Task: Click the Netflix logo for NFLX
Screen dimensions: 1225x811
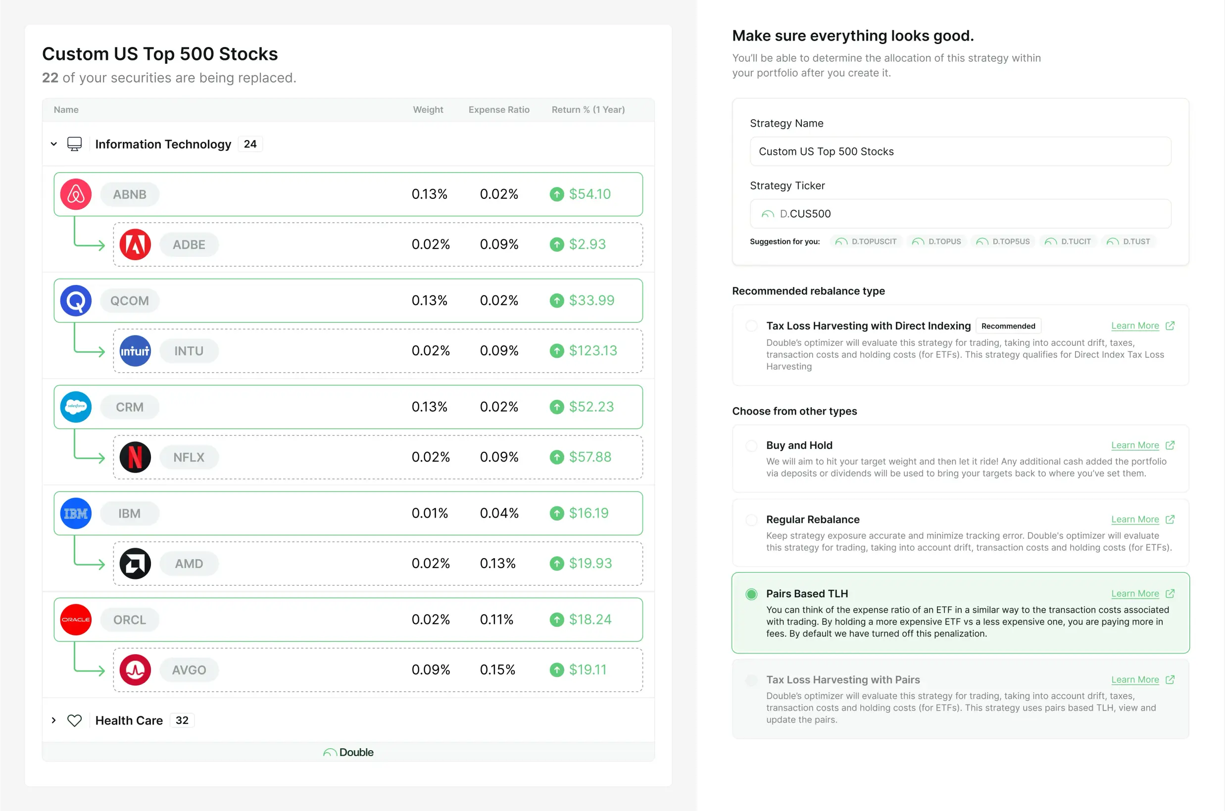Action: tap(135, 457)
